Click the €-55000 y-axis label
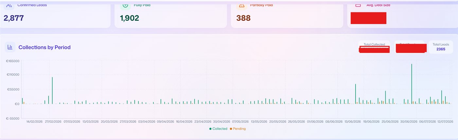 13,119
